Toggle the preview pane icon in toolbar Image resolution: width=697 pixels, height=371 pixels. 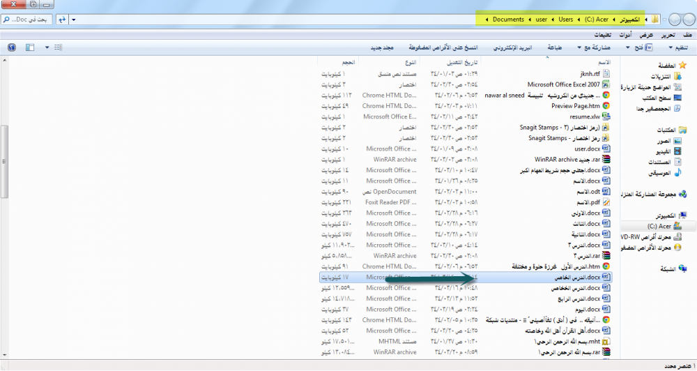coord(29,47)
